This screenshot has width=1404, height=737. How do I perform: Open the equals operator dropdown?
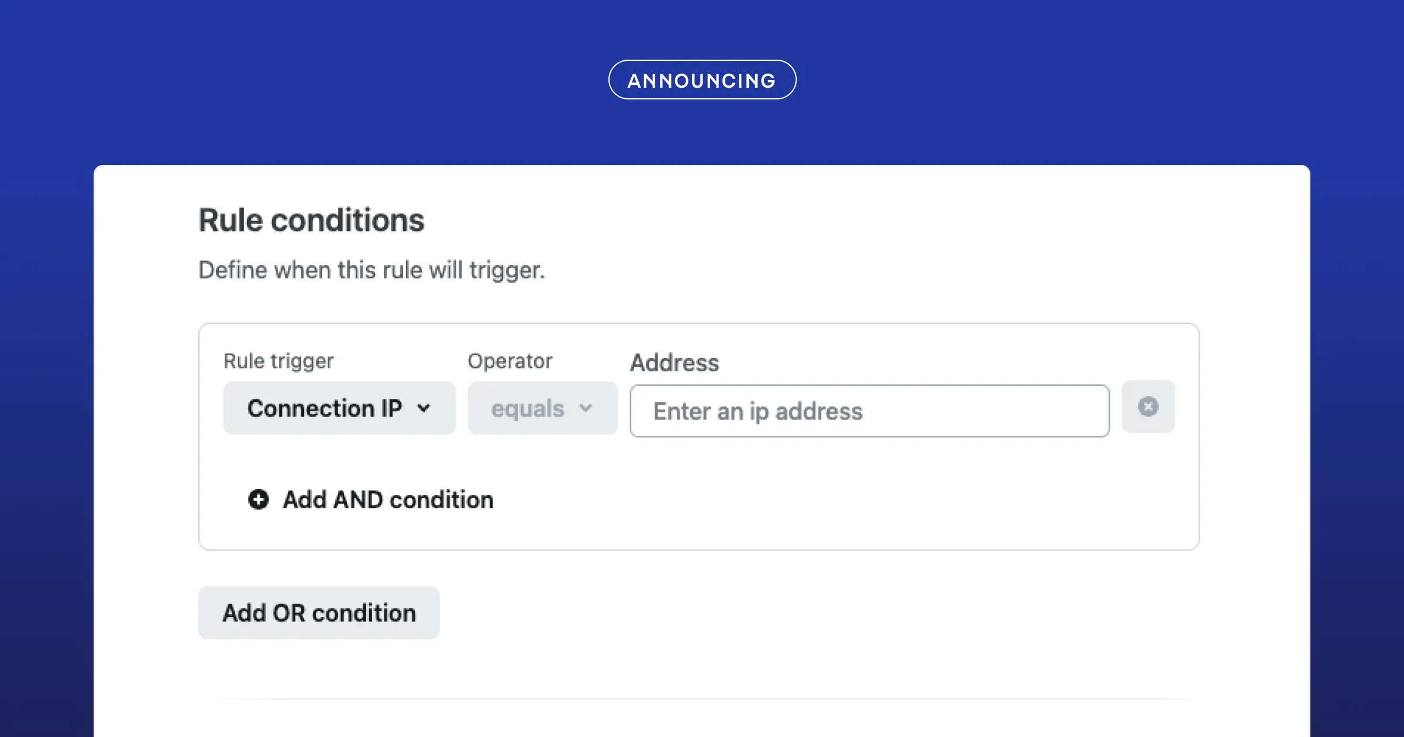pyautogui.click(x=542, y=408)
